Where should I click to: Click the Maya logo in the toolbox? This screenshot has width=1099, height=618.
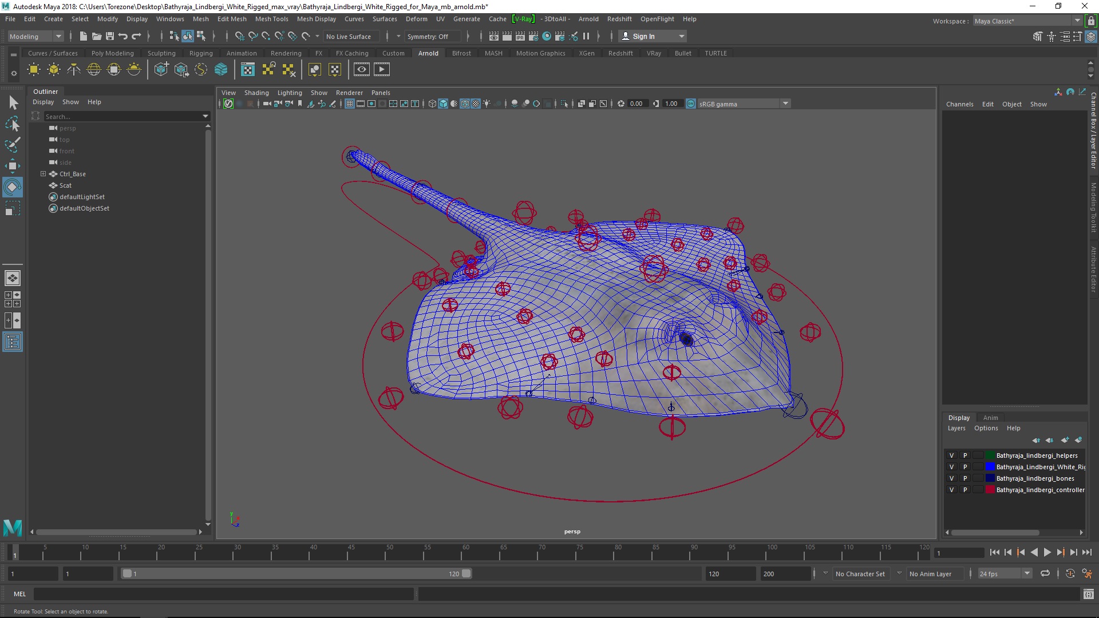coord(13,527)
